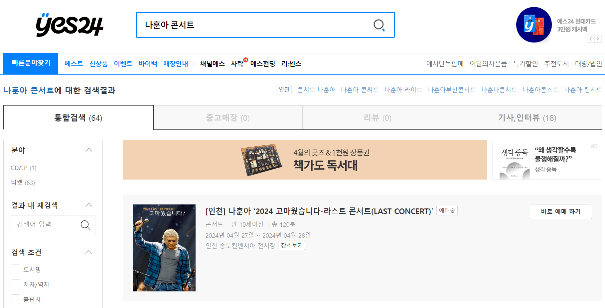The image size is (605, 308).
Task: Click the yes24 logo
Action: tap(70, 25)
